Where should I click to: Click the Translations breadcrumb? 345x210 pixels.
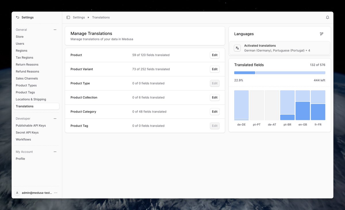pyautogui.click(x=101, y=18)
